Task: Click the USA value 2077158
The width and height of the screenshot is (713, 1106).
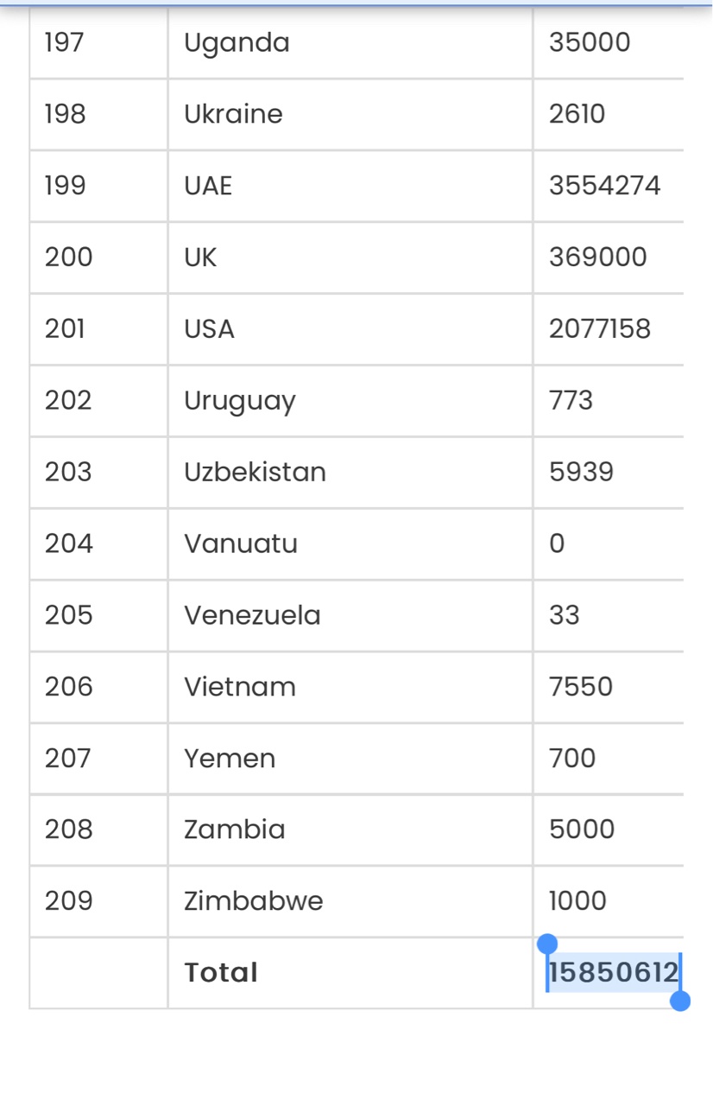Action: tap(600, 329)
